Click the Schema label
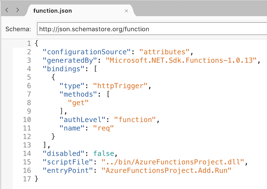This screenshot has height=189, width=267. (18, 29)
